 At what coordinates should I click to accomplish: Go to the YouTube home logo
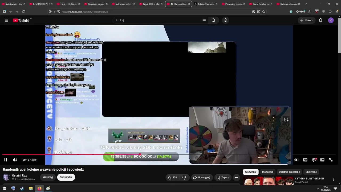(21, 20)
